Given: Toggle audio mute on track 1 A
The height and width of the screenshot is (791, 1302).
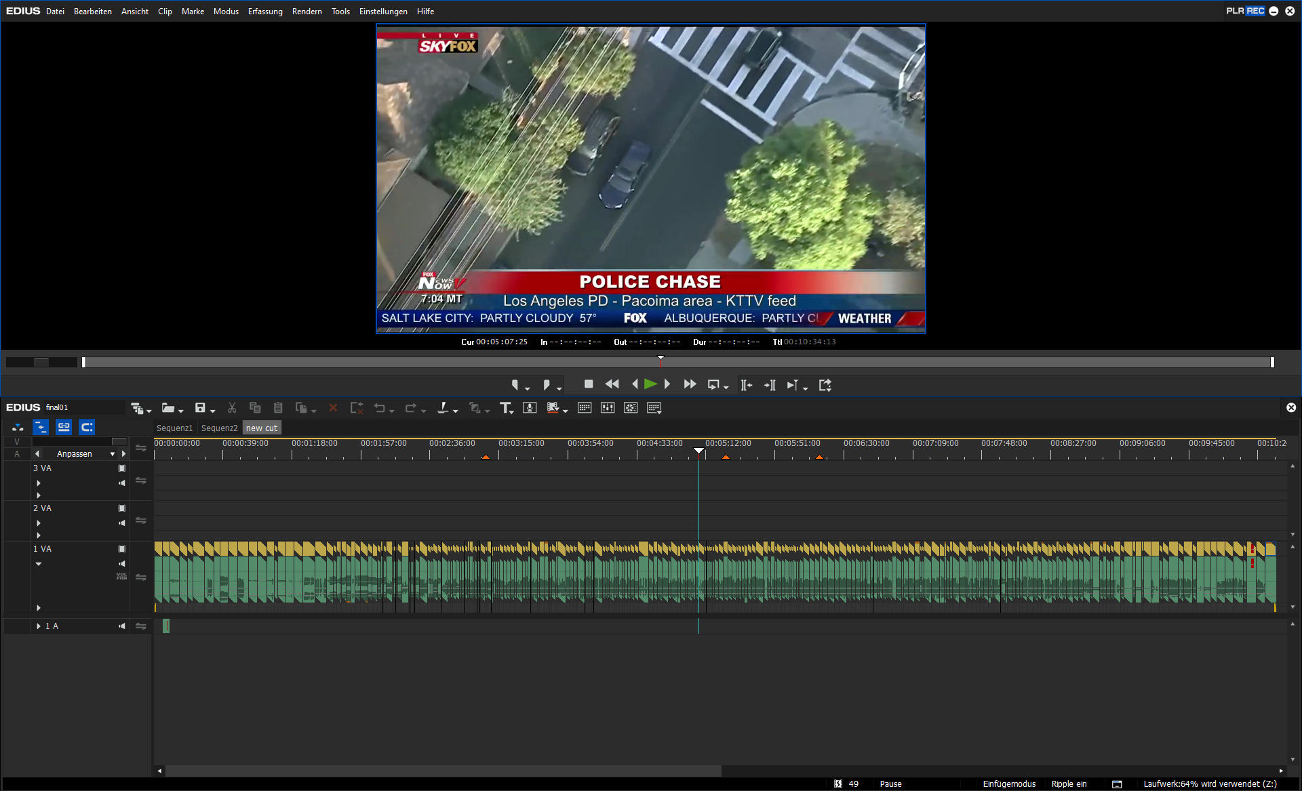Looking at the screenshot, I should [x=122, y=626].
